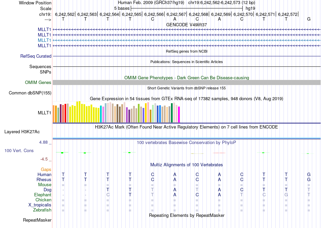Click the RefSeq Curated track label

pyautogui.click(x=36, y=56)
